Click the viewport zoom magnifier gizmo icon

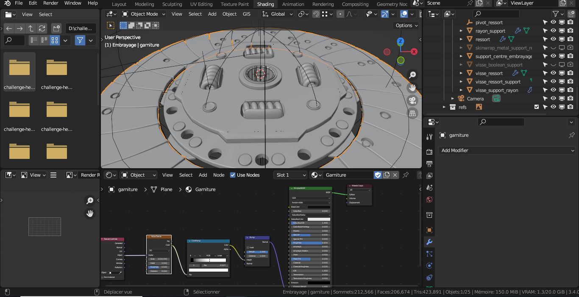[x=412, y=75]
